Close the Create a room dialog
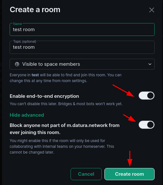The width and height of the screenshot is (163, 185). click(x=152, y=10)
